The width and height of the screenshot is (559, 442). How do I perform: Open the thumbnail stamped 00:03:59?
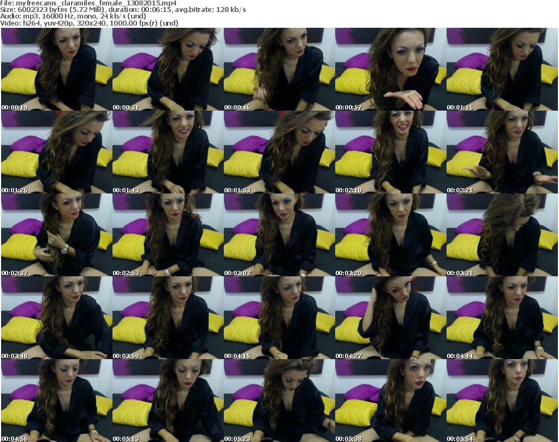[x=168, y=318]
